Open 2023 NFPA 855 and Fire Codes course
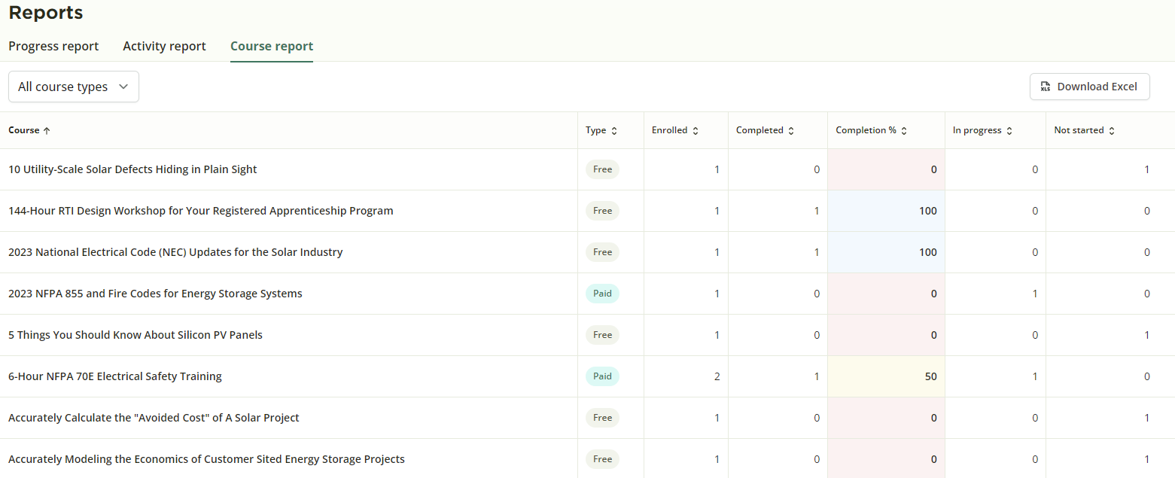Viewport: 1175px width, 478px height. point(155,294)
